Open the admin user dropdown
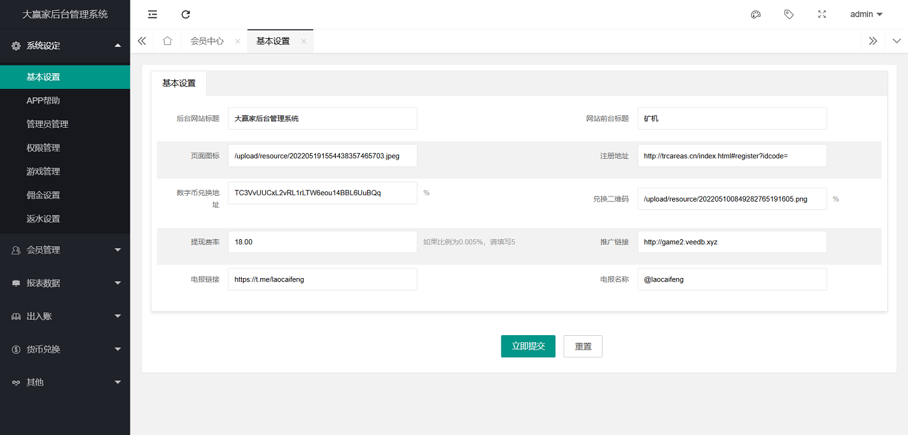 pos(866,14)
